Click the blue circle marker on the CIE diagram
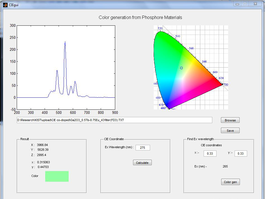Screen dimensions: 265x199 [181, 68]
